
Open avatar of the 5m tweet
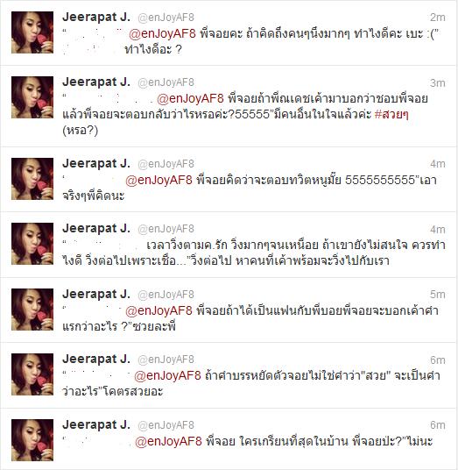[x=32, y=310]
